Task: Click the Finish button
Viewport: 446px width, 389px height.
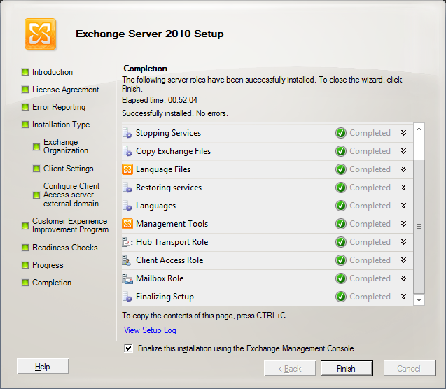Action: [347, 368]
